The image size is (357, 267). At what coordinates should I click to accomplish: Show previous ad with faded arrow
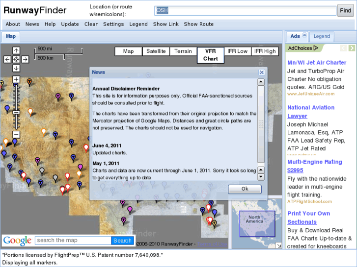[x=343, y=48]
